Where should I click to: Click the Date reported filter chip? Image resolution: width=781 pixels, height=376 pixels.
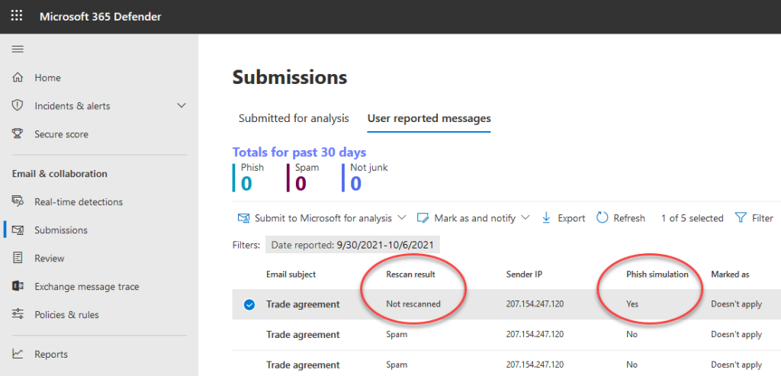352,245
